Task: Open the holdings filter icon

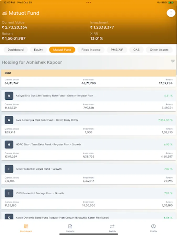Action: (173, 61)
